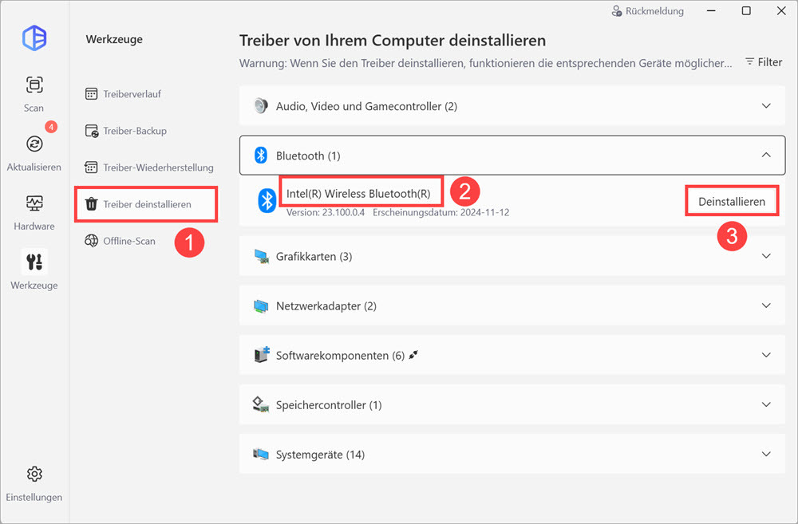
Task: Maximize the Driver Easy window
Action: (x=746, y=10)
